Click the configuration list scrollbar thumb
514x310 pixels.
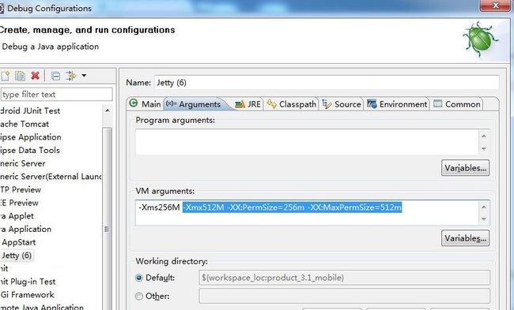(107, 218)
